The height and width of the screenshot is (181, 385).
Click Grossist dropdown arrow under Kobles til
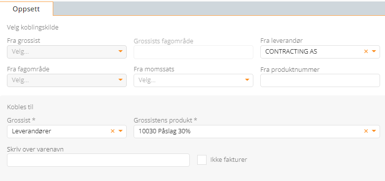[121, 131]
